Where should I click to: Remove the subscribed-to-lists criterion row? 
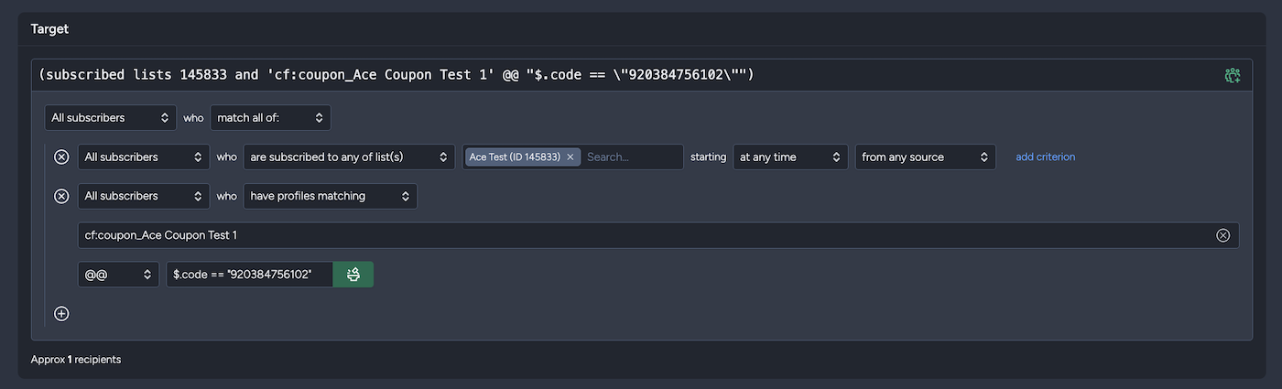(61, 157)
